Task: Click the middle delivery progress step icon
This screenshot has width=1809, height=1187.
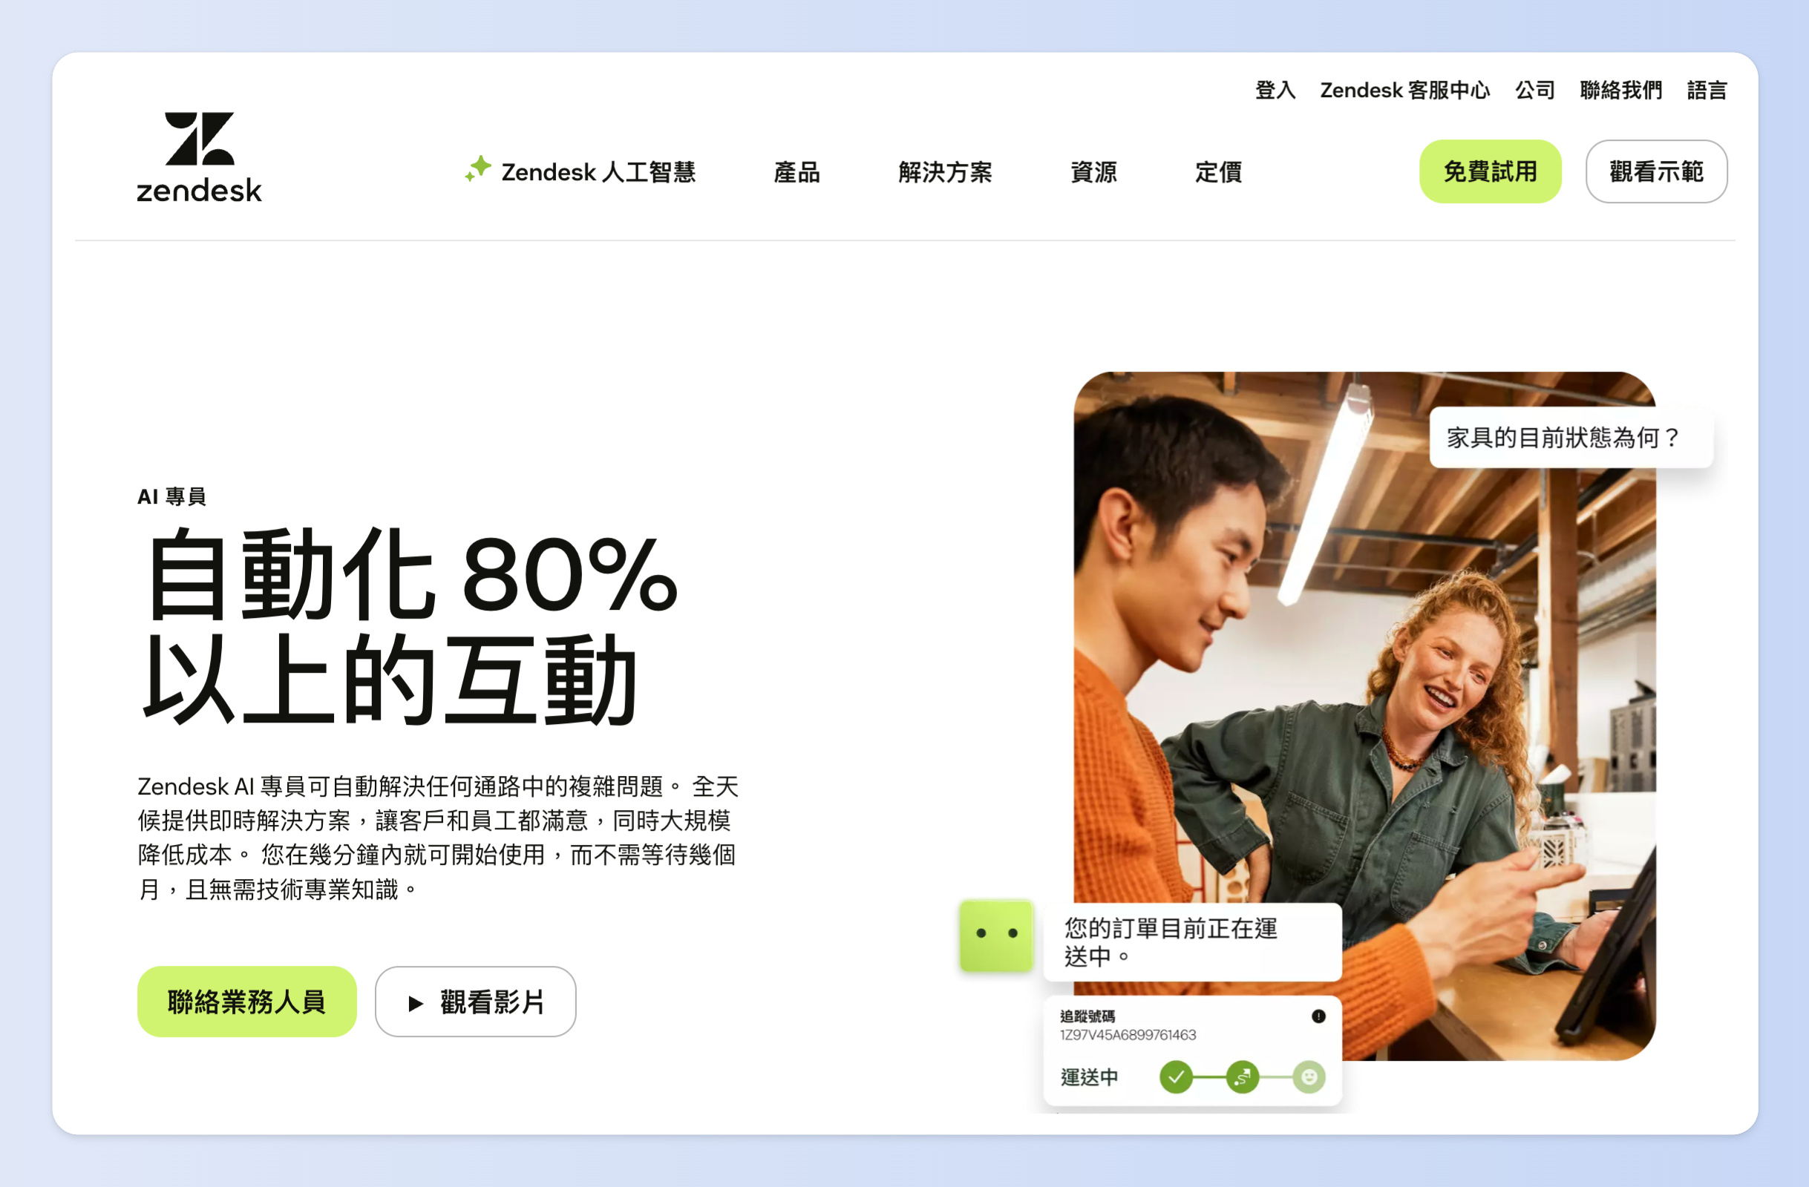Action: [1243, 1077]
